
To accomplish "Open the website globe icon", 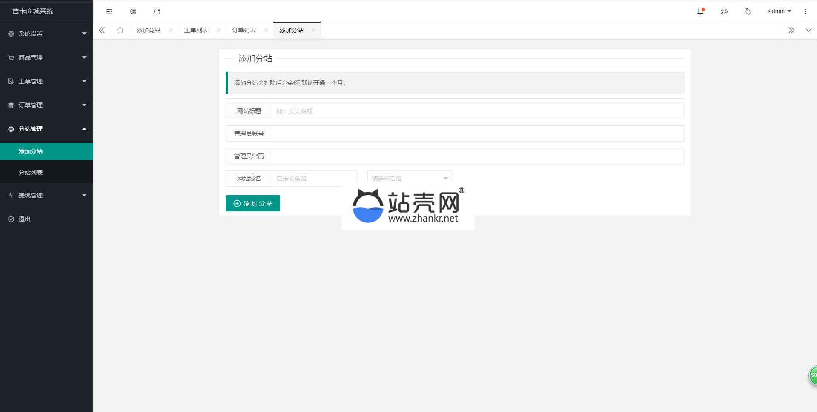I will pyautogui.click(x=133, y=11).
